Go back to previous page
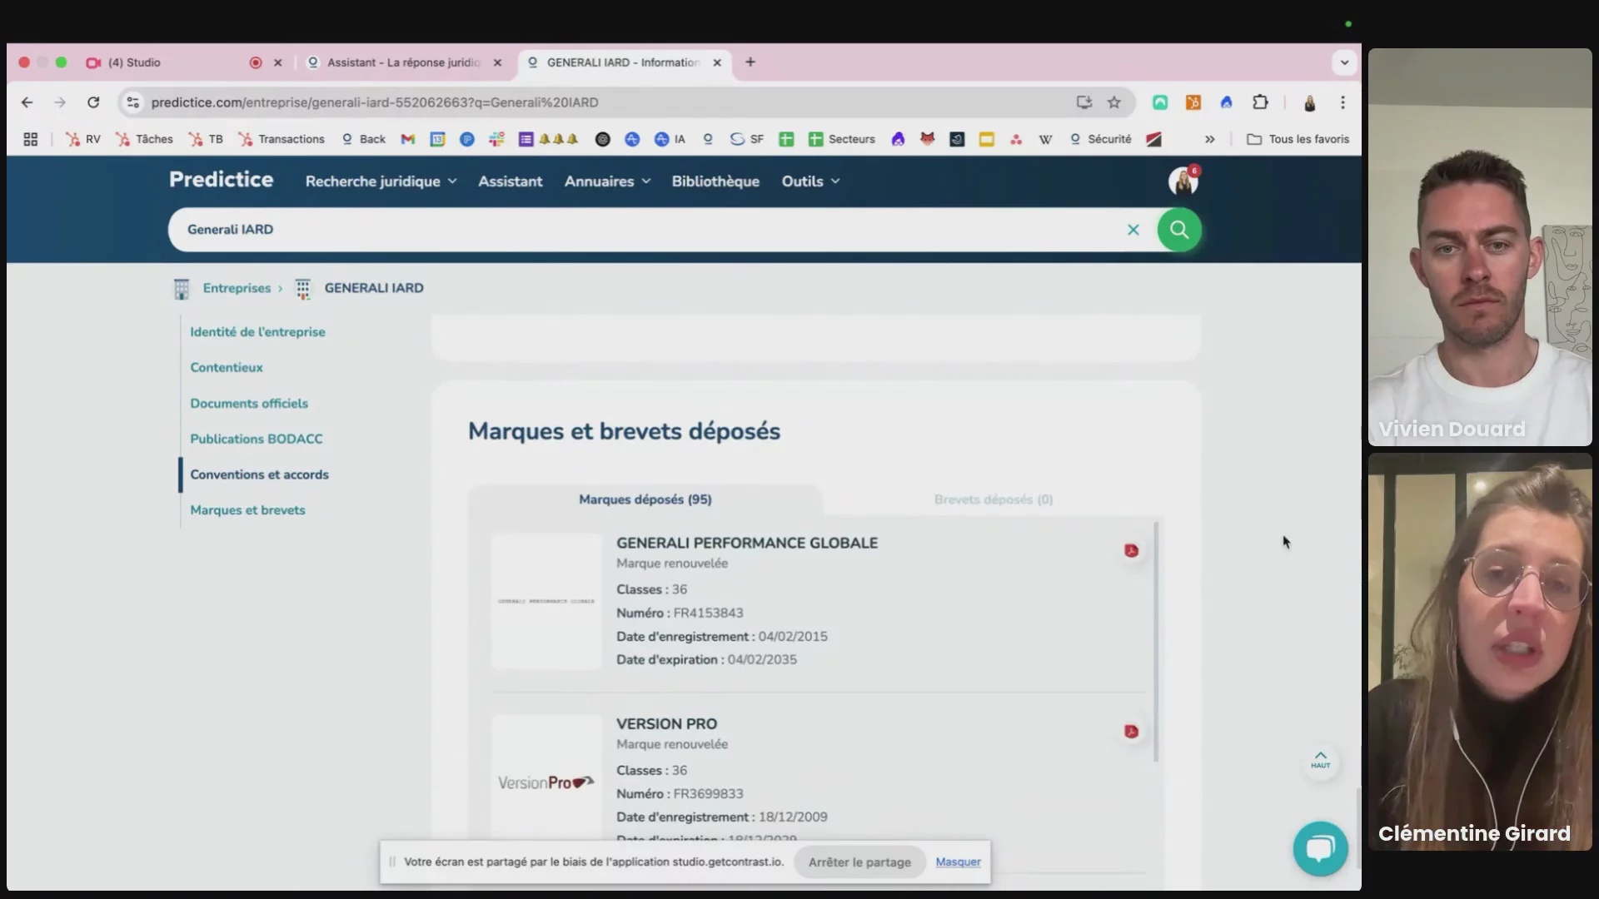 (27, 102)
